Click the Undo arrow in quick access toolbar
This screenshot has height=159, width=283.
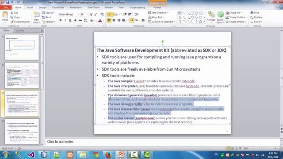pos(12,2)
